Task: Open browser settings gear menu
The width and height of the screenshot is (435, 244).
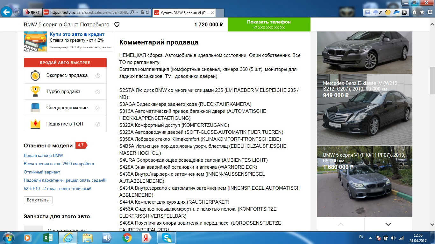Action: coord(430,12)
